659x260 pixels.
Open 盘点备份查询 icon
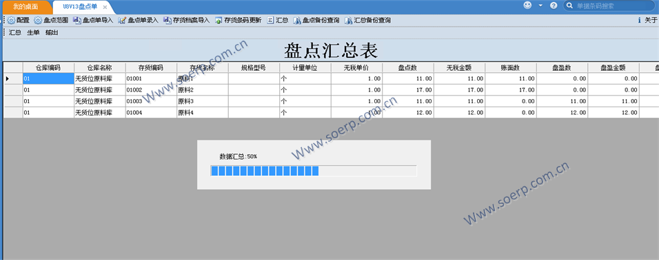[x=297, y=20]
